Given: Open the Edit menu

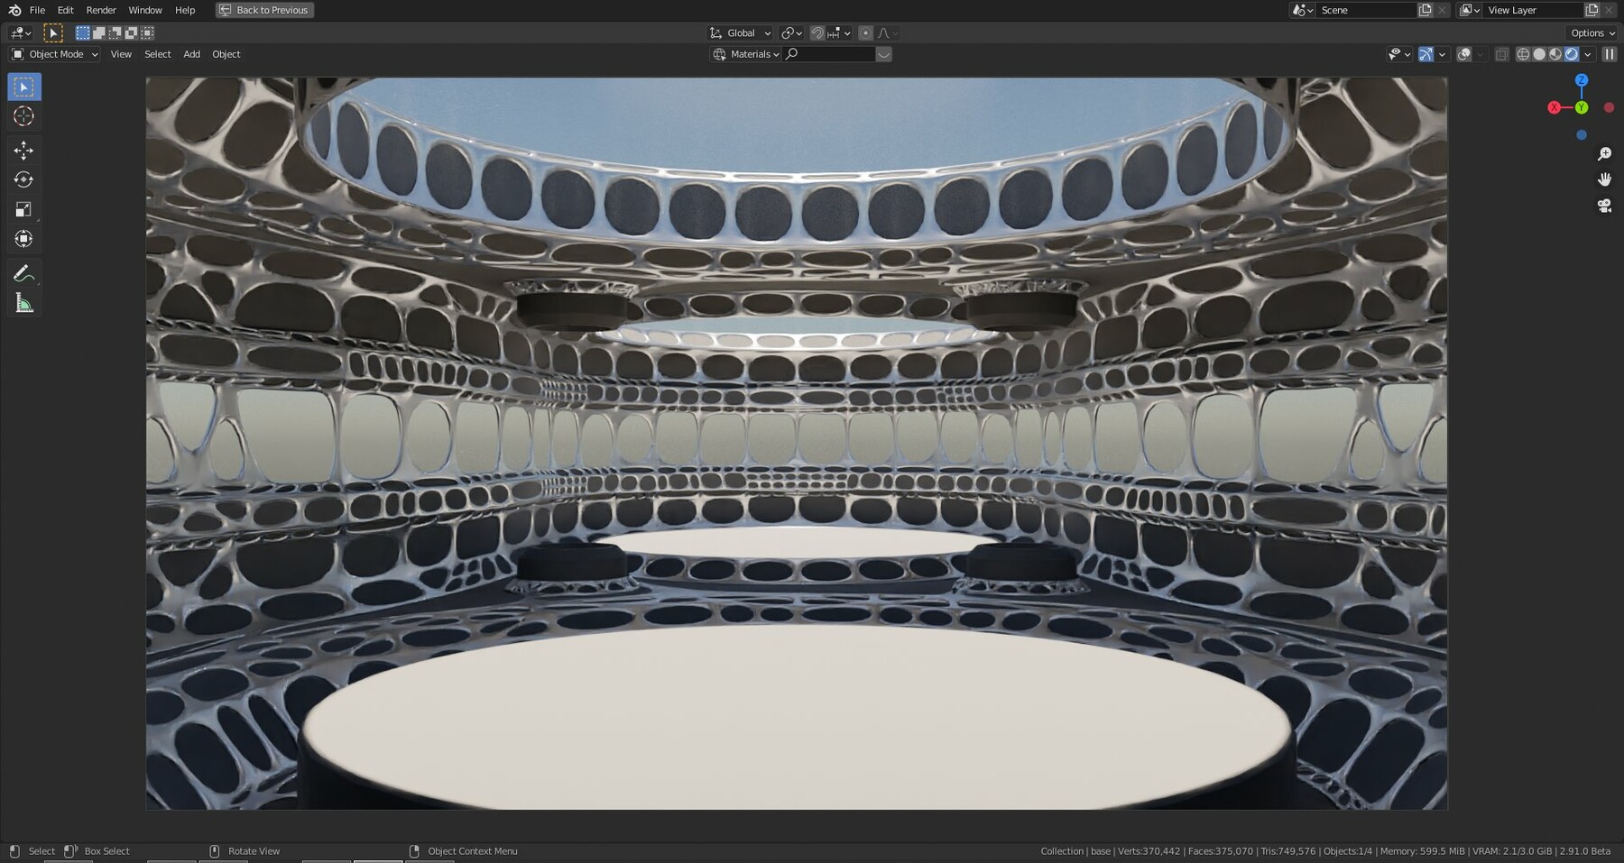Looking at the screenshot, I should click(x=66, y=10).
